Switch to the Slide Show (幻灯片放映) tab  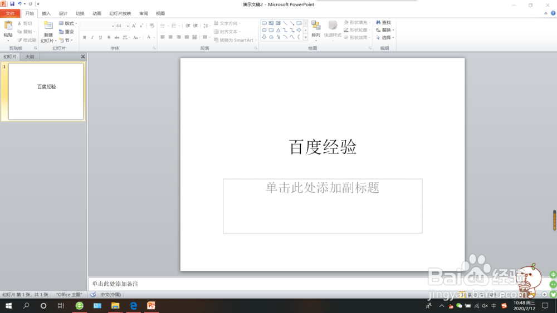click(x=120, y=13)
